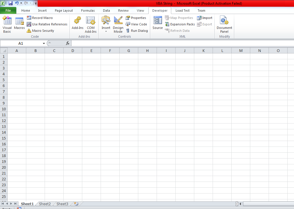Click horizontal scrollbar left arrow
This screenshot has height=209, width=294.
tap(240, 204)
